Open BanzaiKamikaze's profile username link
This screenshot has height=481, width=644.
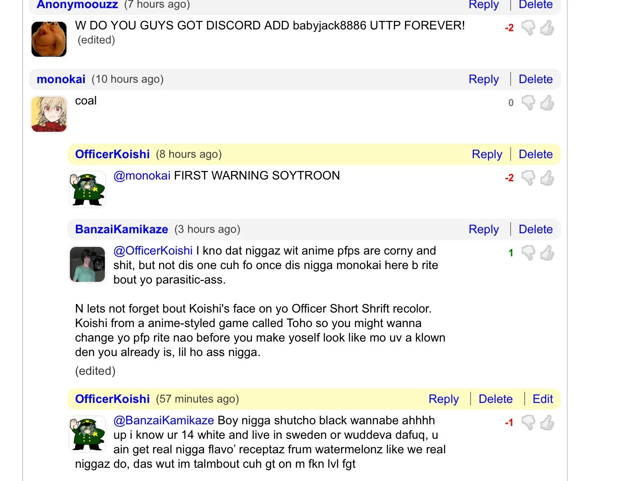tap(121, 229)
